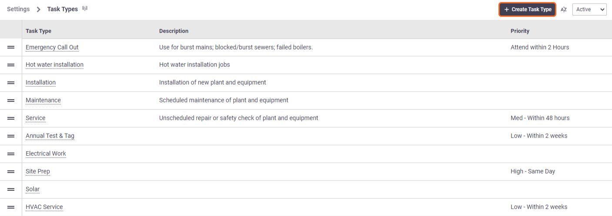This screenshot has width=612, height=216.
Task: Open the HVAC Service task type
Action: click(x=44, y=207)
